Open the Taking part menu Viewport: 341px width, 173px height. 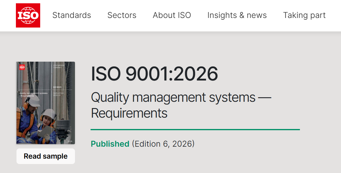[304, 15]
